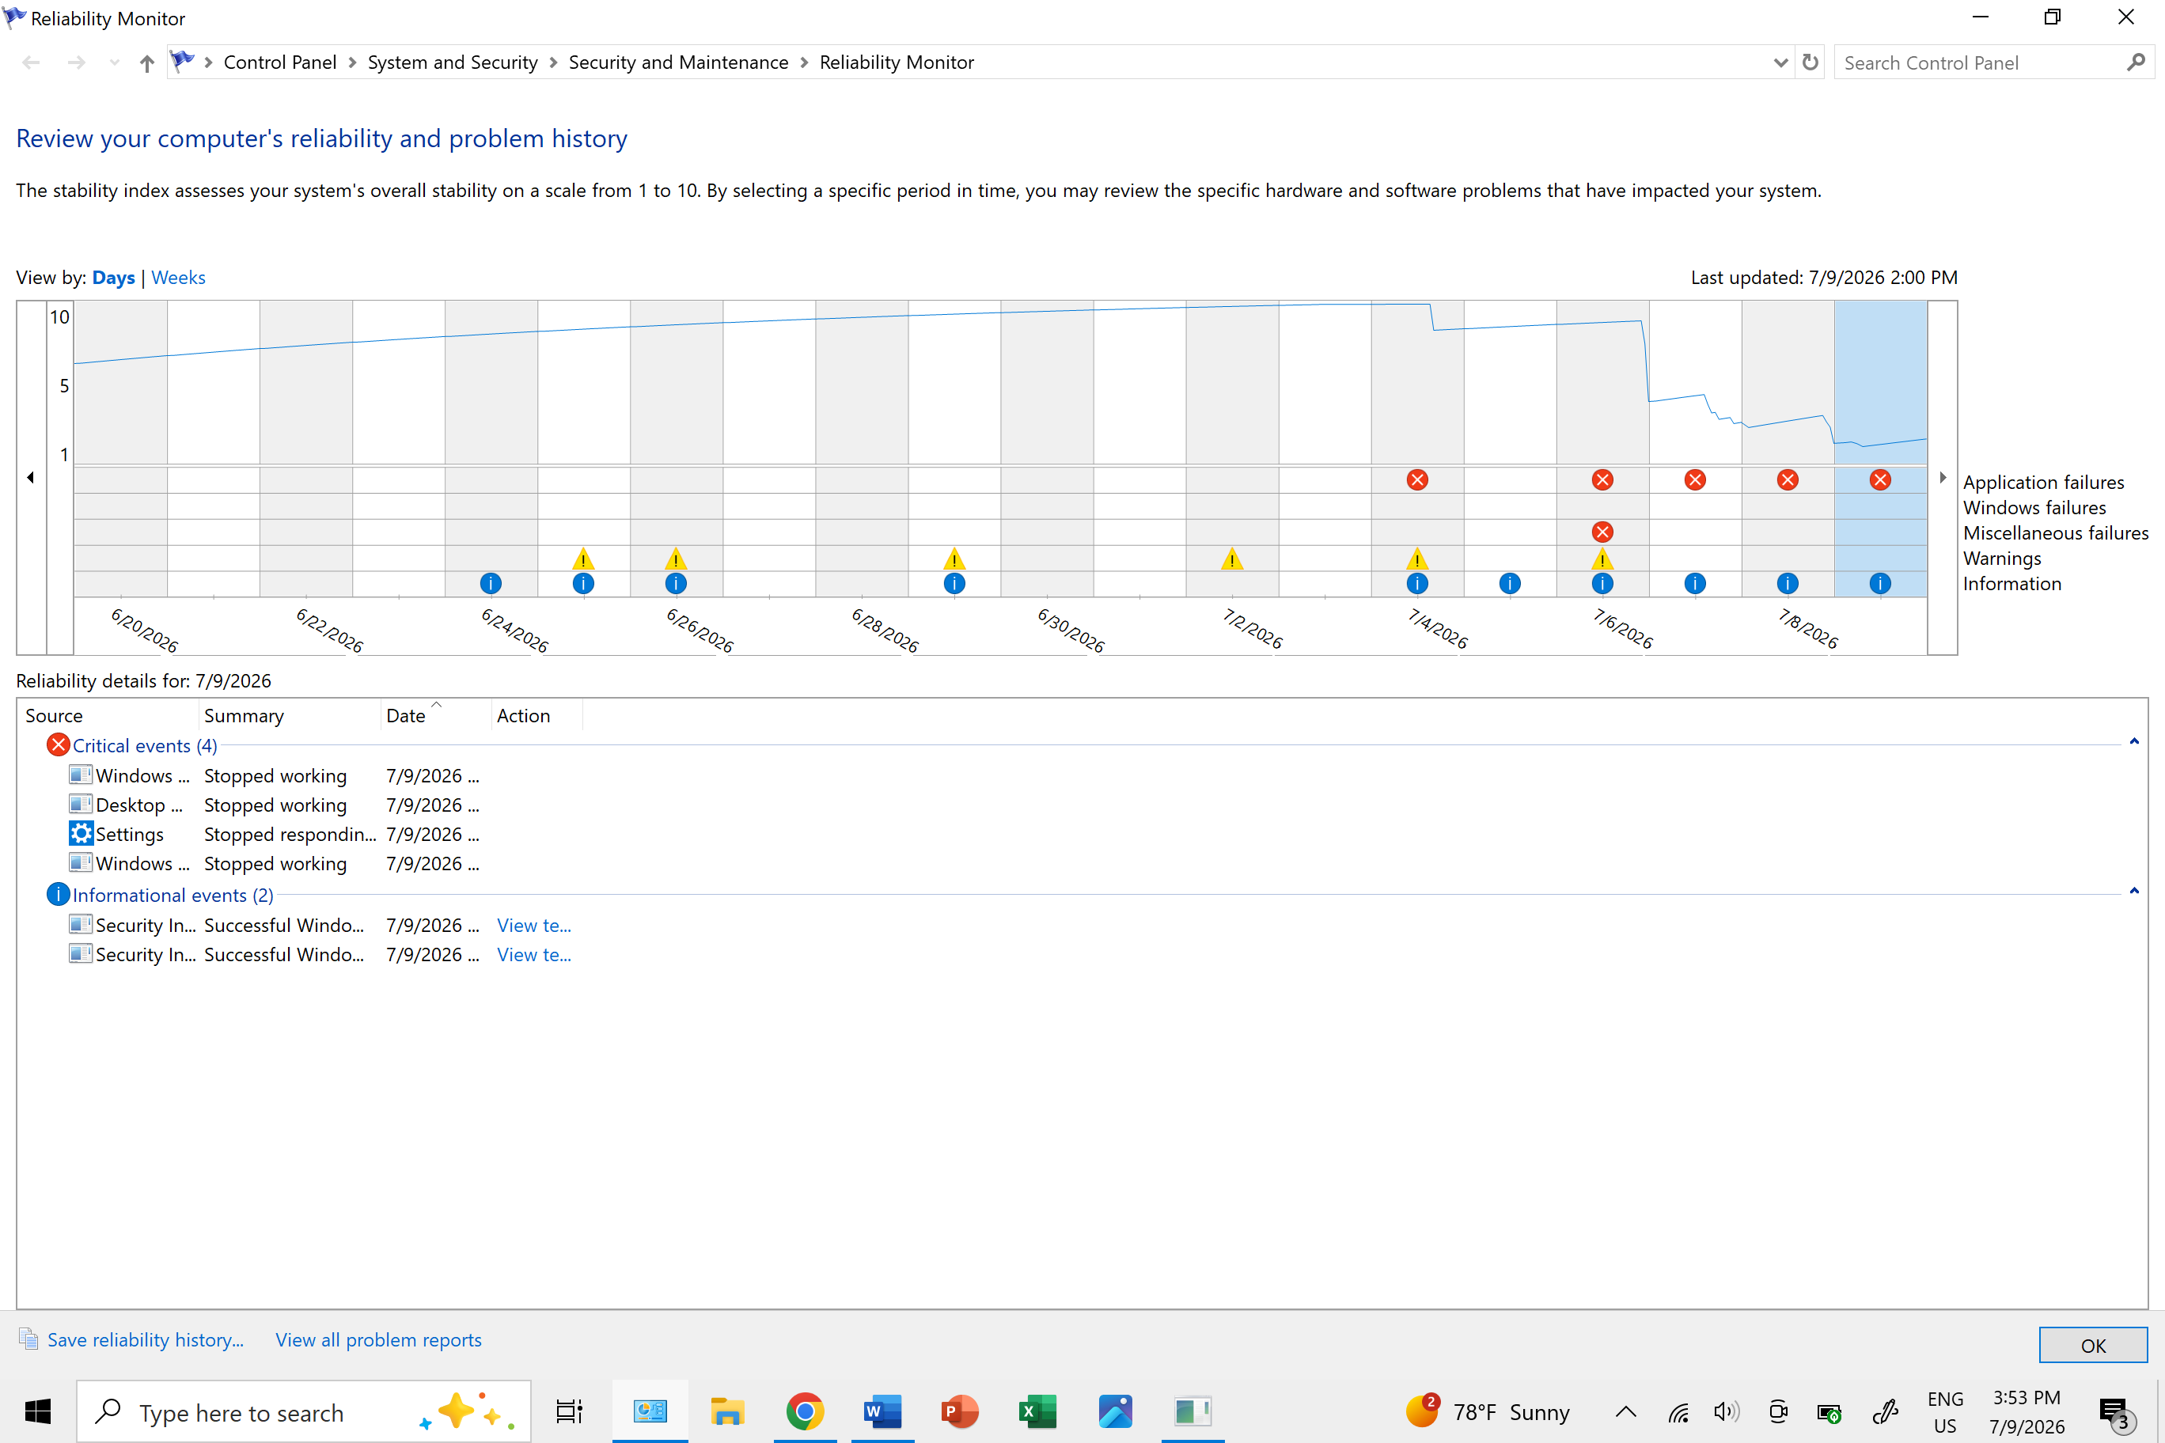Viewport: 2165px width, 1443px height.
Task: Select the Days view option
Action: pyautogui.click(x=113, y=278)
